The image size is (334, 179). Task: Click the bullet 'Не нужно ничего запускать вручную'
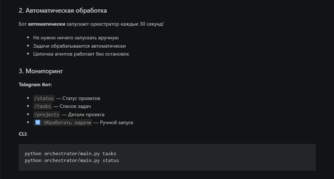click(76, 38)
